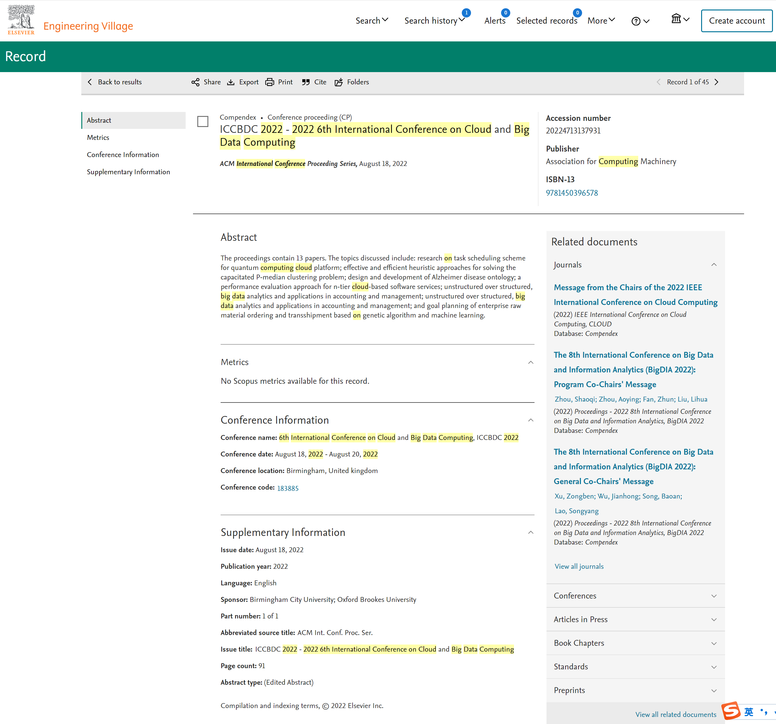Click the Export label in toolbar
Viewport: 776px width, 724px height.
point(249,82)
